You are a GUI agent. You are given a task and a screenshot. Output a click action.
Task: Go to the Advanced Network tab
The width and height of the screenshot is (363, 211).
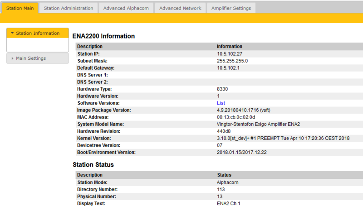tap(180, 8)
